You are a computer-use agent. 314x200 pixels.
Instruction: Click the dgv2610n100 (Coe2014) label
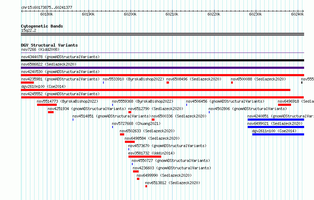(43, 86)
